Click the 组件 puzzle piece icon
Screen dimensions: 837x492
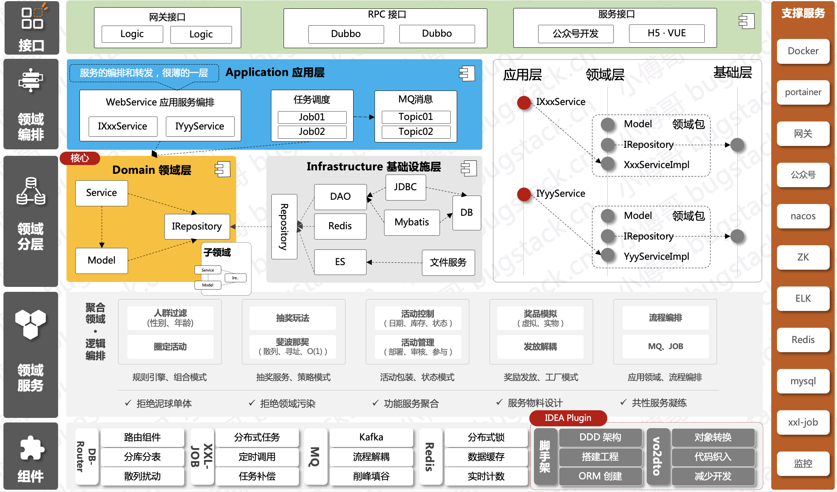click(x=32, y=448)
